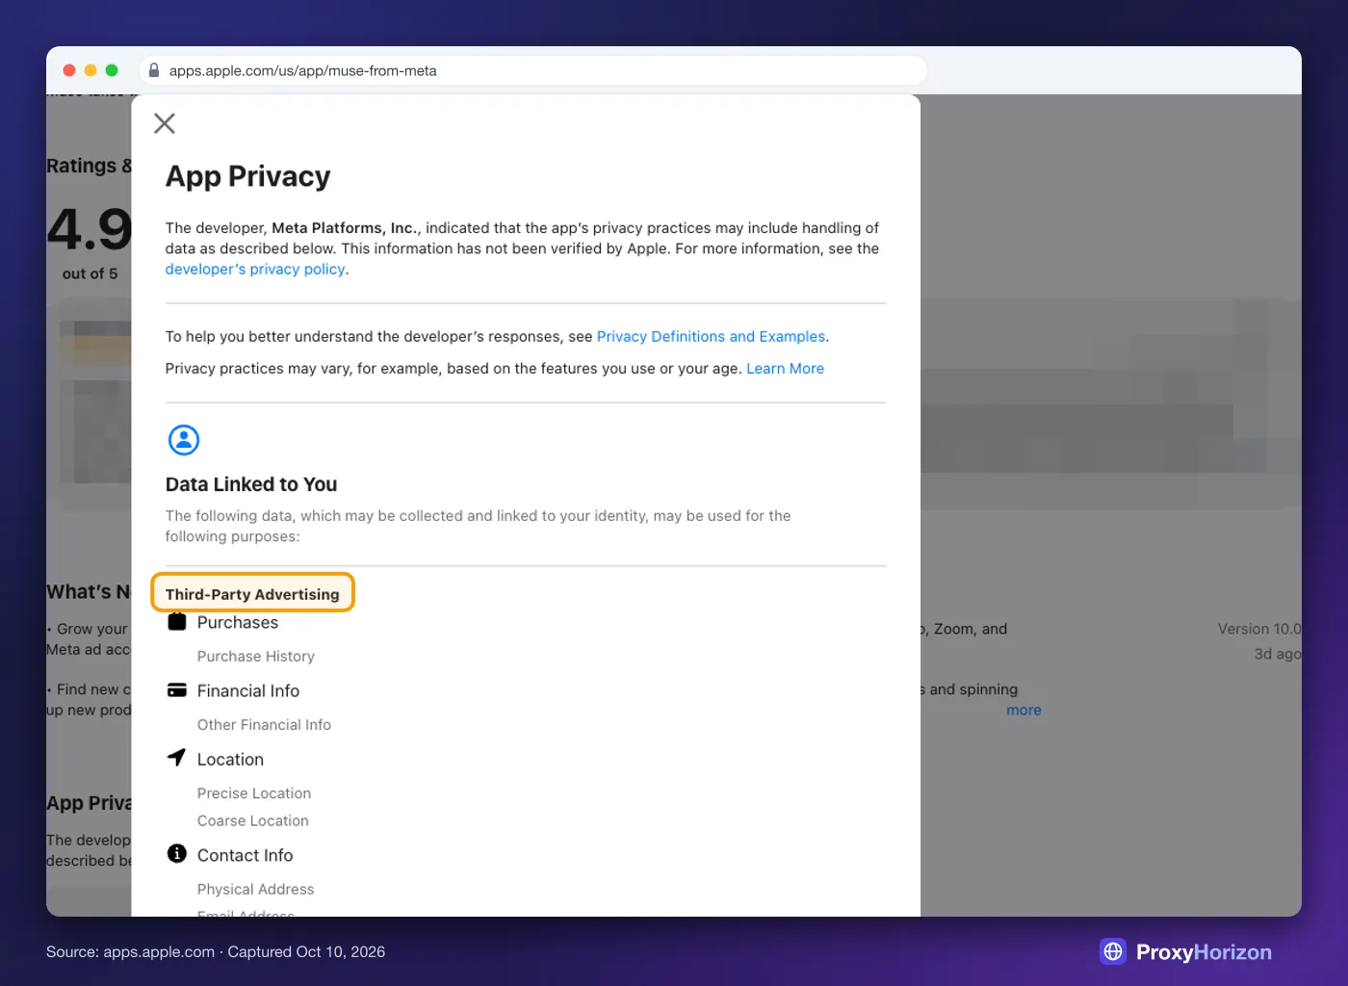Click the "Contact Info" category label

click(x=245, y=856)
